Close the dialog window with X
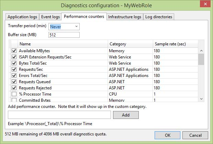Viewport: 213px width, 144px height. (x=205, y=5)
